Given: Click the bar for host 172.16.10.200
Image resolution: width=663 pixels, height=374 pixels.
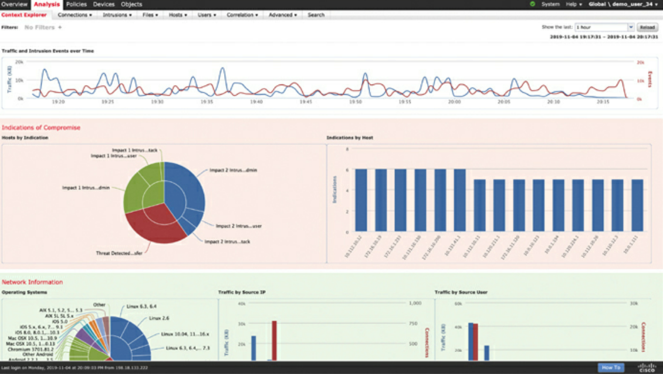Looking at the screenshot, I should click(x=440, y=201).
